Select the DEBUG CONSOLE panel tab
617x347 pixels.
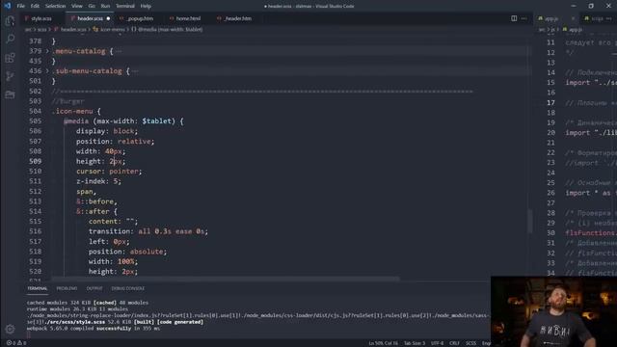(x=128, y=288)
